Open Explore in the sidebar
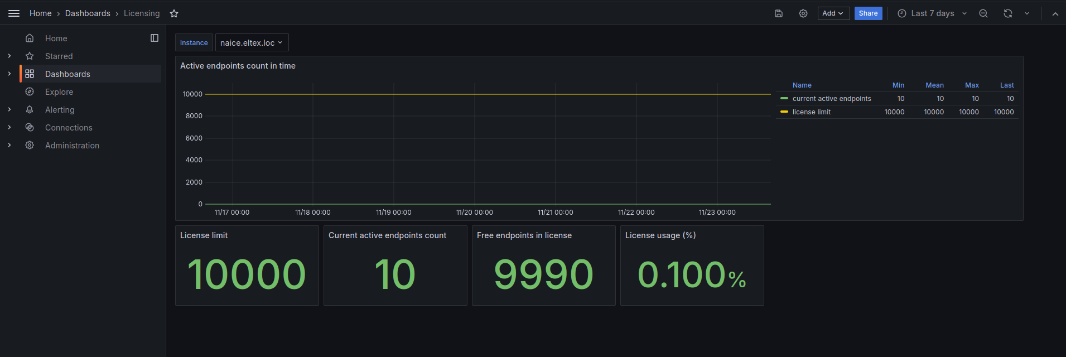The image size is (1066, 357). (x=59, y=92)
